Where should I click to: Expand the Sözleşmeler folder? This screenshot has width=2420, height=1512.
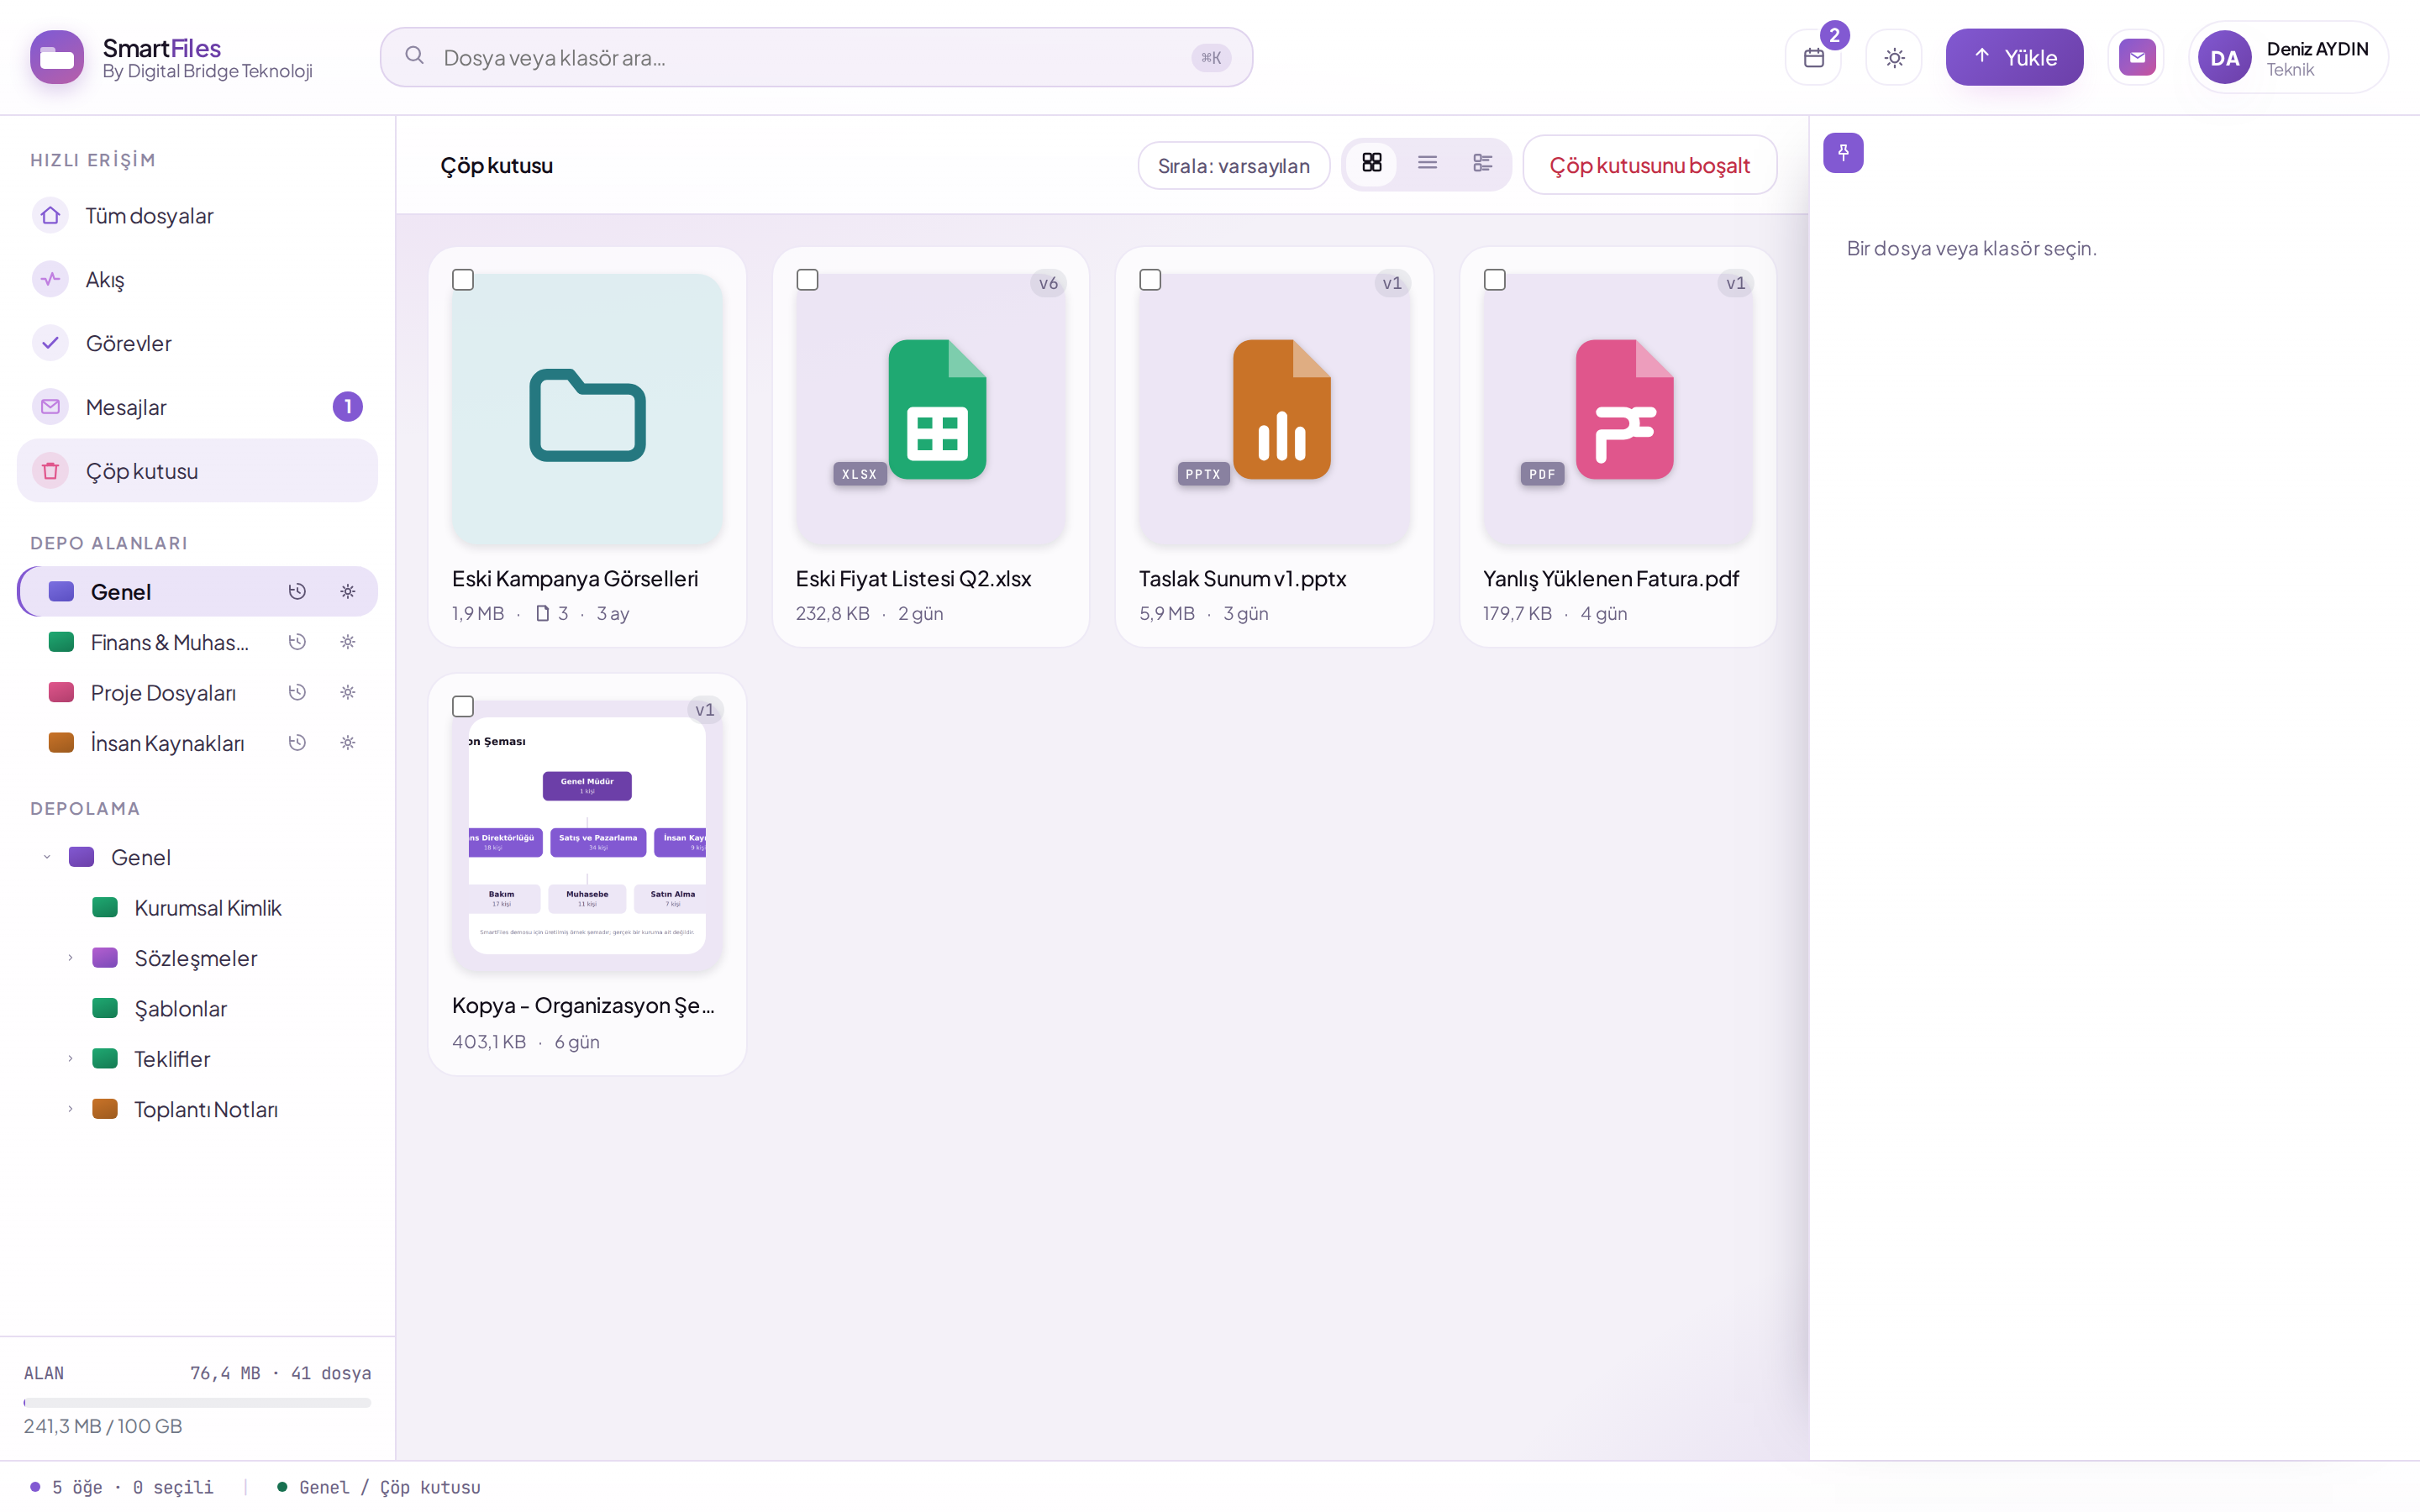click(70, 958)
